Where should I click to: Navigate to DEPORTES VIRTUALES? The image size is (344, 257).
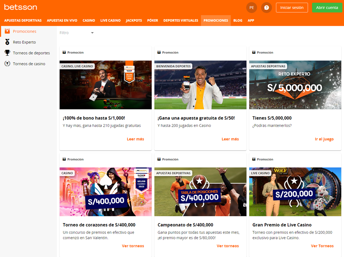click(x=181, y=21)
